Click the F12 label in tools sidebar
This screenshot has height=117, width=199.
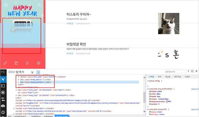(3, 72)
